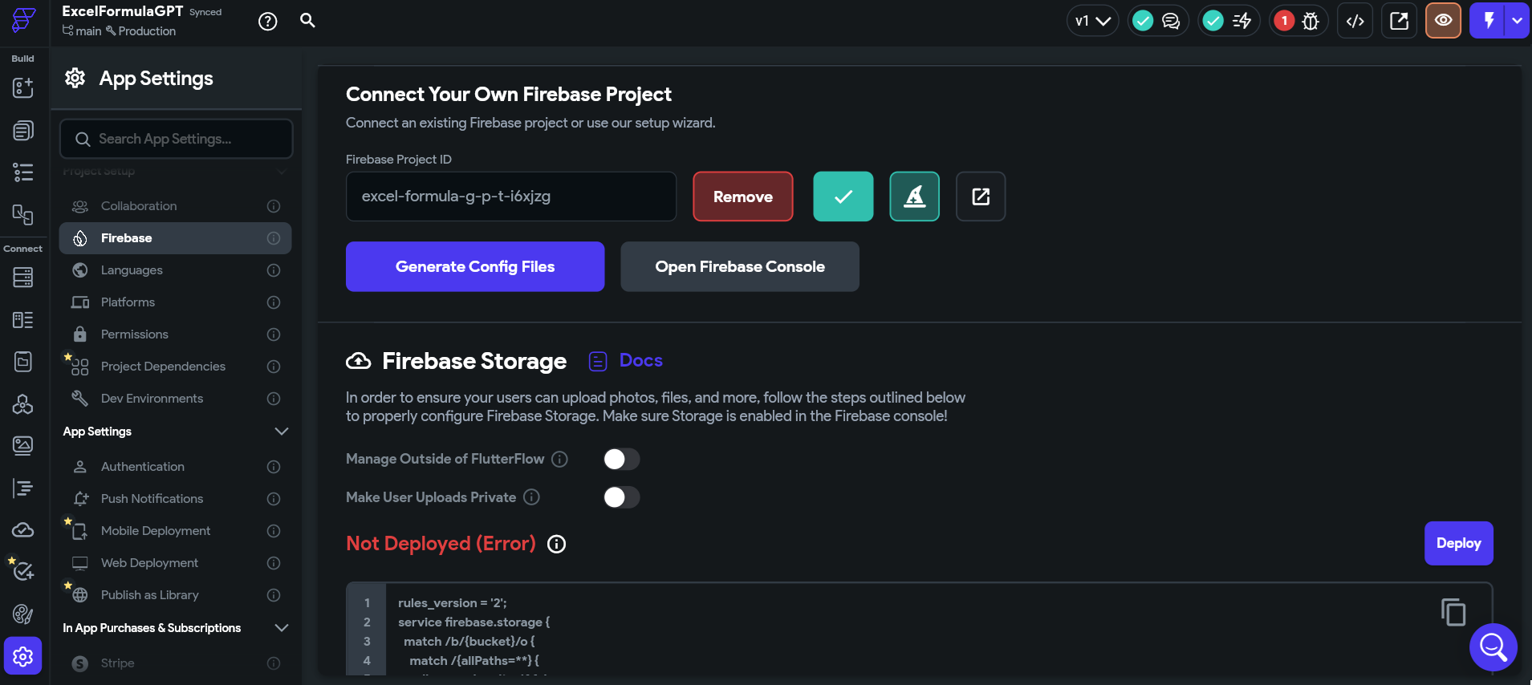Click the teal checkmark beside Remove
This screenshot has height=685, width=1532.
point(843,197)
